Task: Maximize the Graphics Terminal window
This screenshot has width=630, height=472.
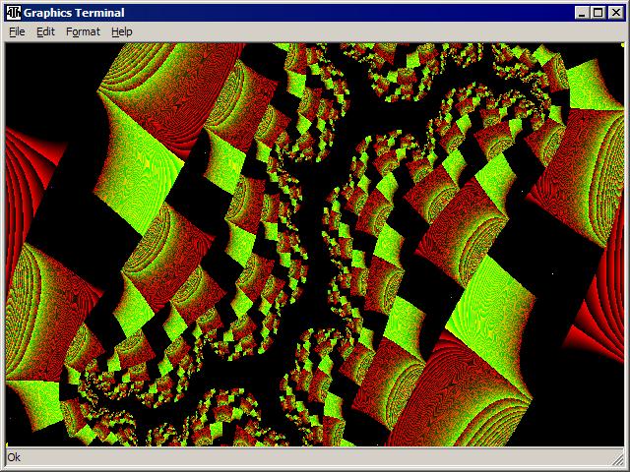Action: (598, 13)
